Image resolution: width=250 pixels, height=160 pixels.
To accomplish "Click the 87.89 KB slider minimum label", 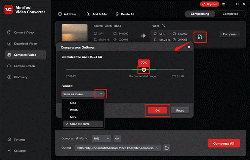I will tap(71, 76).
